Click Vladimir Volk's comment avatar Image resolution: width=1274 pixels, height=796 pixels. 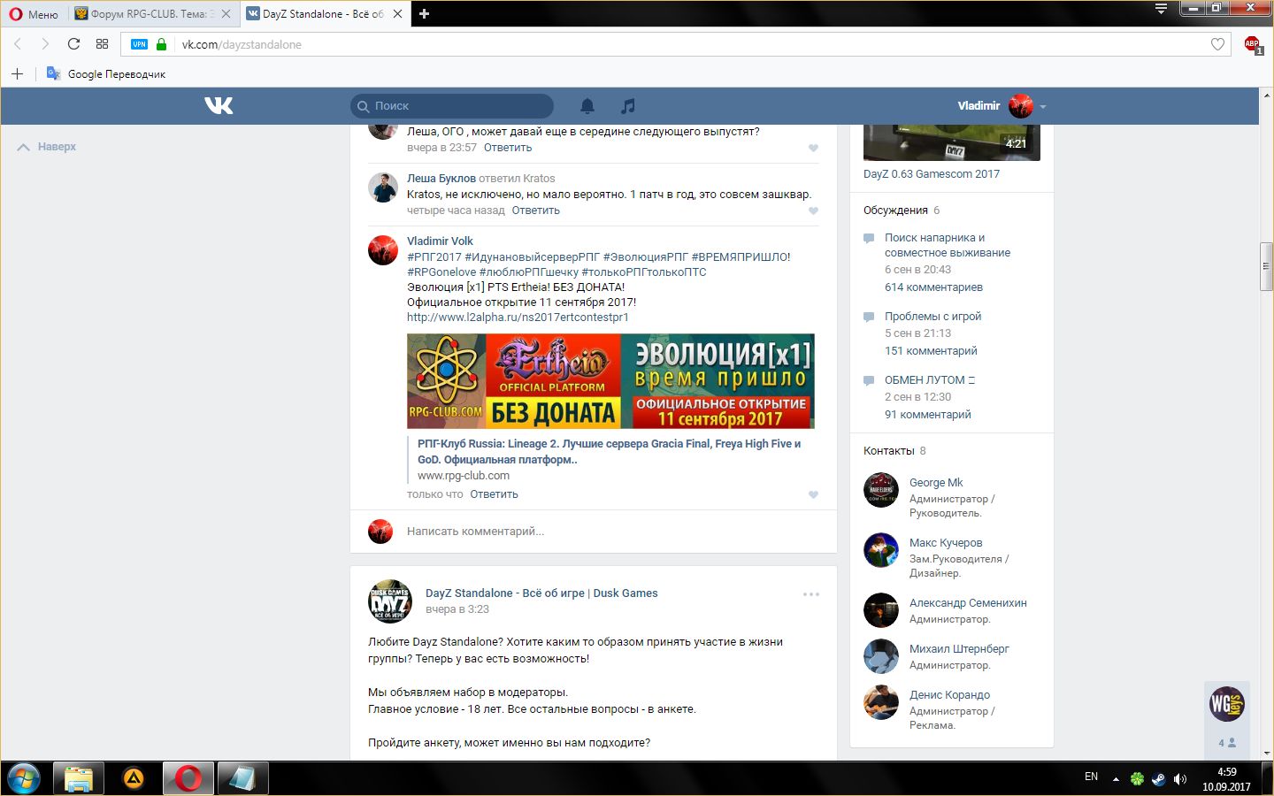pos(383,250)
